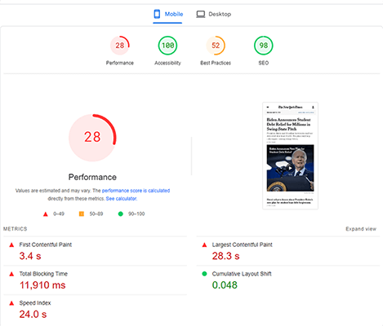Click the Cumulative Layout Shift metric label
383x326 pixels.
pyautogui.click(x=242, y=274)
